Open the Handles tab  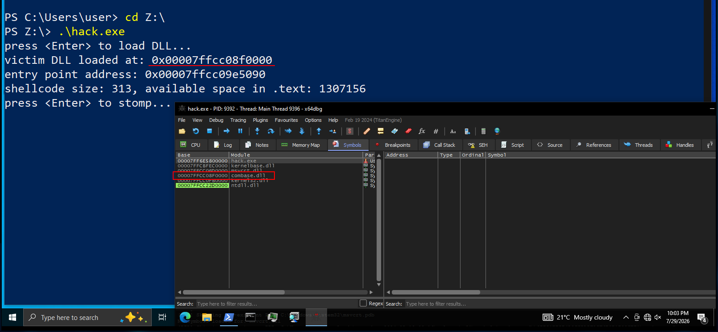click(x=680, y=145)
